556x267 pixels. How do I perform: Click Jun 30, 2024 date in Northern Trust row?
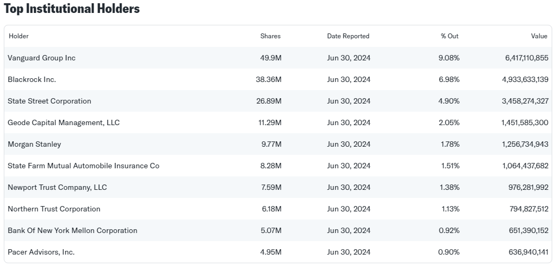[349, 209]
